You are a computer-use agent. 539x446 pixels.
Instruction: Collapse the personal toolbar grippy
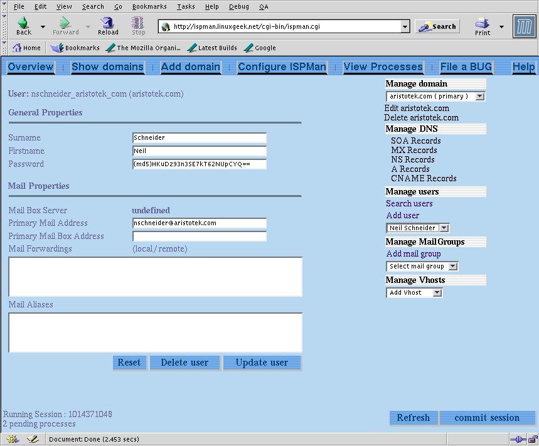pos(4,48)
